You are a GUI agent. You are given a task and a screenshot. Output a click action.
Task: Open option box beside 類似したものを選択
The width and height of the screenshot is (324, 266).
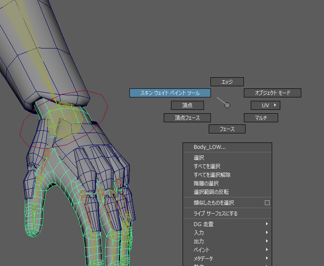(267, 203)
